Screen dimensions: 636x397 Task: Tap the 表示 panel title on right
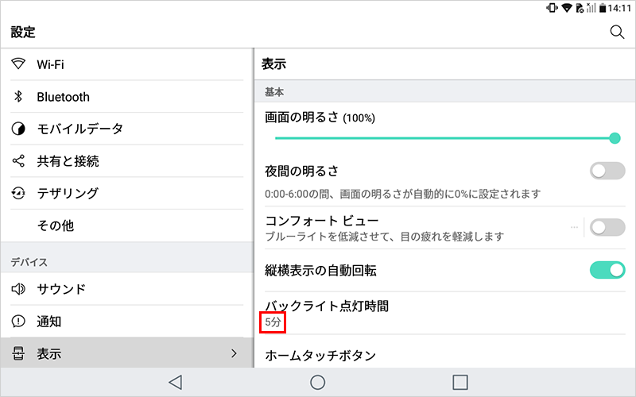point(273,64)
